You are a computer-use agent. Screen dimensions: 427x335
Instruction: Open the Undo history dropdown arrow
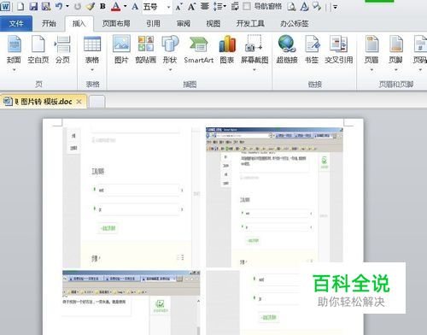click(67, 6)
